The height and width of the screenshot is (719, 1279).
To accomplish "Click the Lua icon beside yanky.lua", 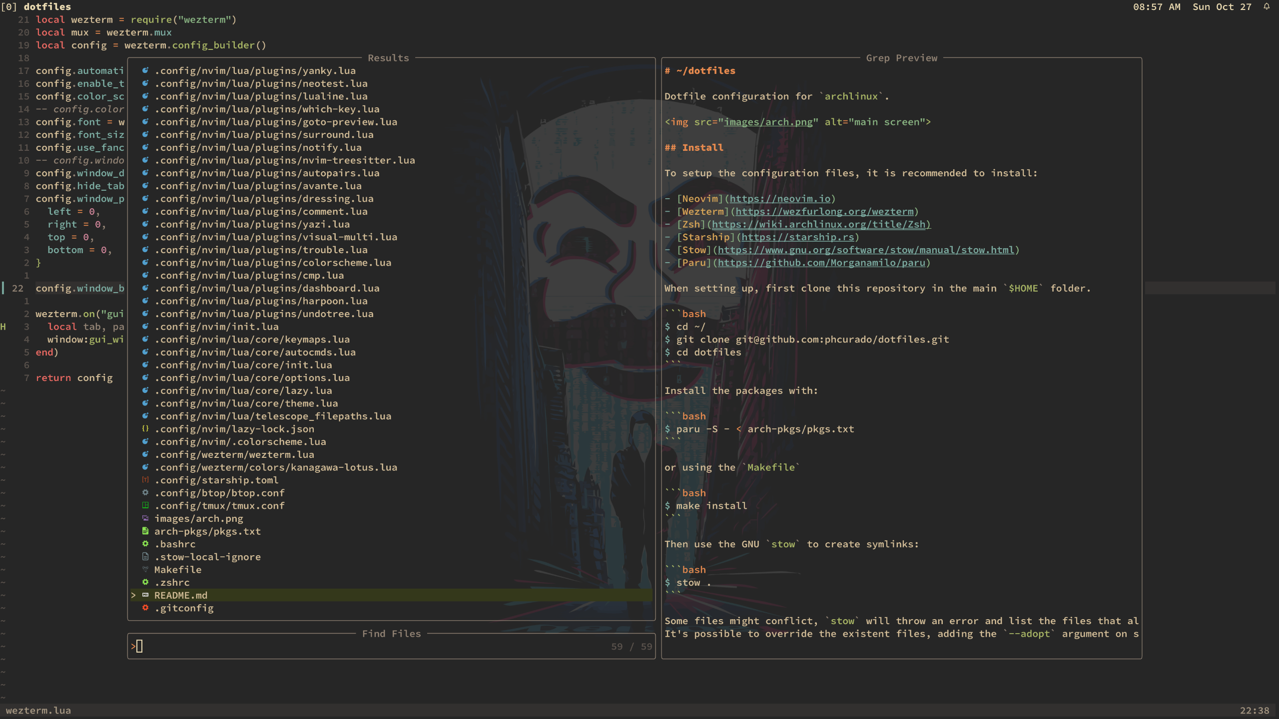I will (x=145, y=70).
